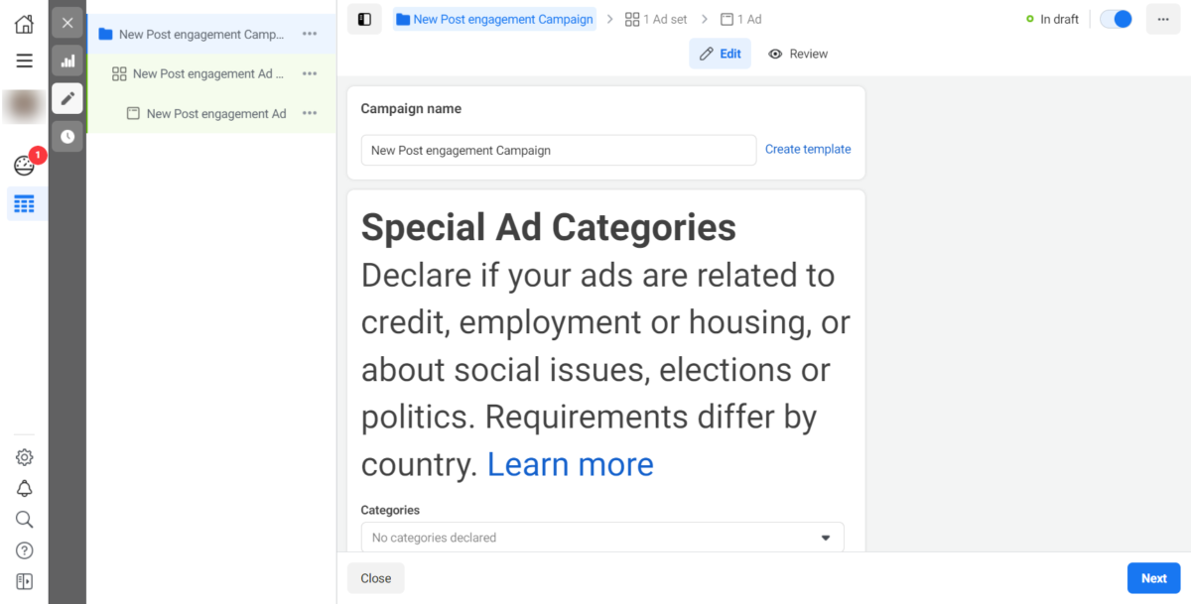Open the performance chart panel icon
Screen dimensions: 1191x604
click(67, 60)
